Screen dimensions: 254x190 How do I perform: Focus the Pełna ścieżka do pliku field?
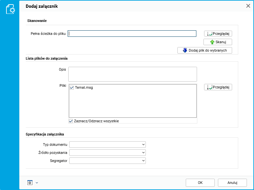[132, 34]
